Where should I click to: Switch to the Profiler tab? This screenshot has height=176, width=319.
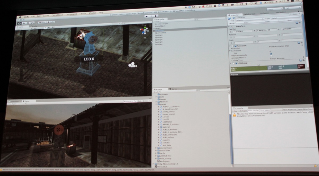coord(34,26)
